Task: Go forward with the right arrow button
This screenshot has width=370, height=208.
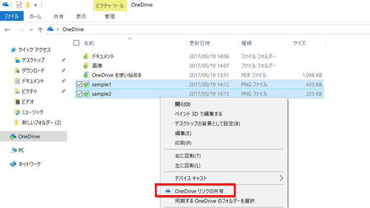Action: tap(21, 30)
